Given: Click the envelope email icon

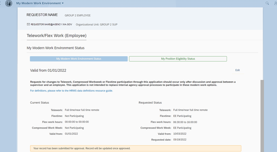Looking at the screenshot, I should [28, 24].
